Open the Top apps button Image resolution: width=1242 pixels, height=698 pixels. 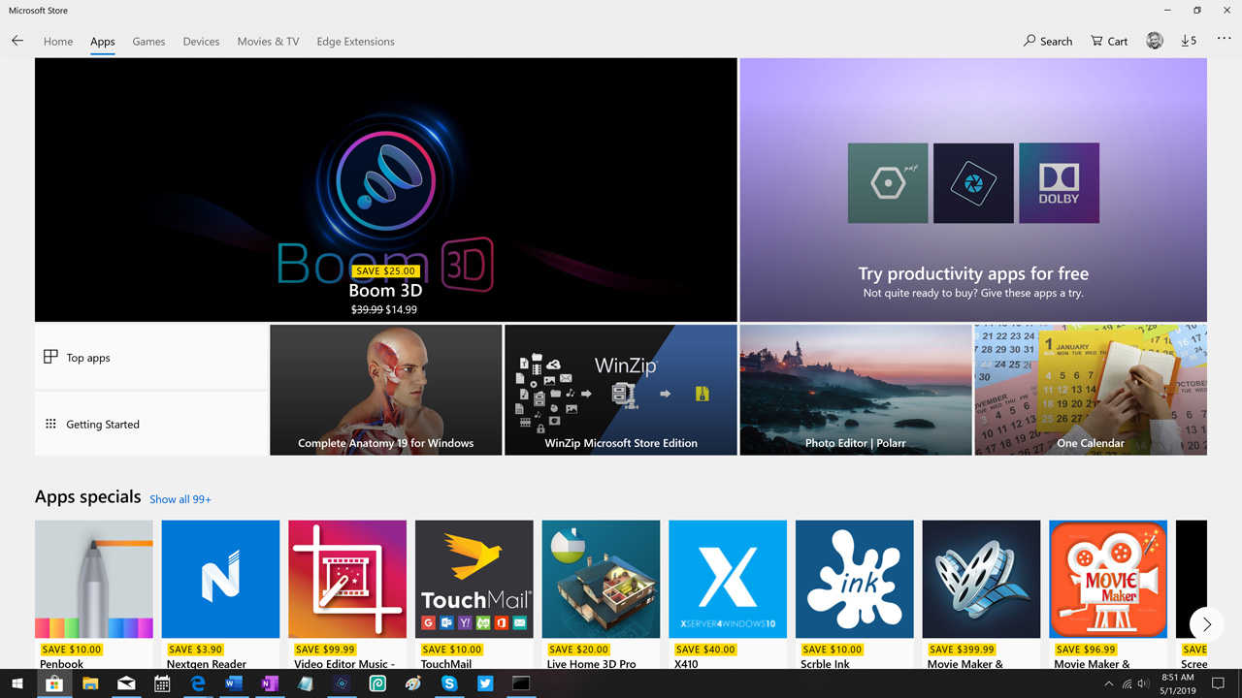pos(150,358)
